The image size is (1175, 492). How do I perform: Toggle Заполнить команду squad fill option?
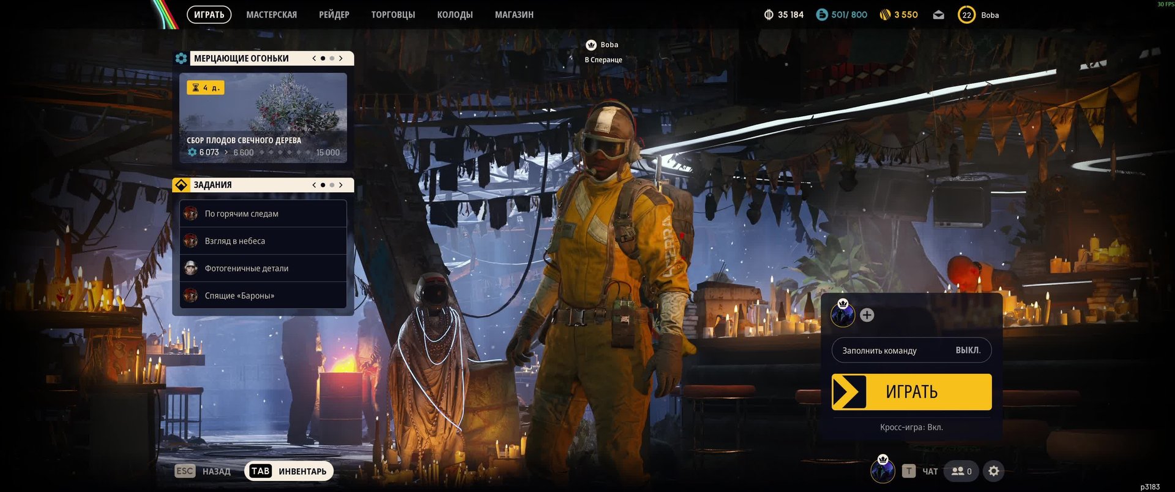911,350
